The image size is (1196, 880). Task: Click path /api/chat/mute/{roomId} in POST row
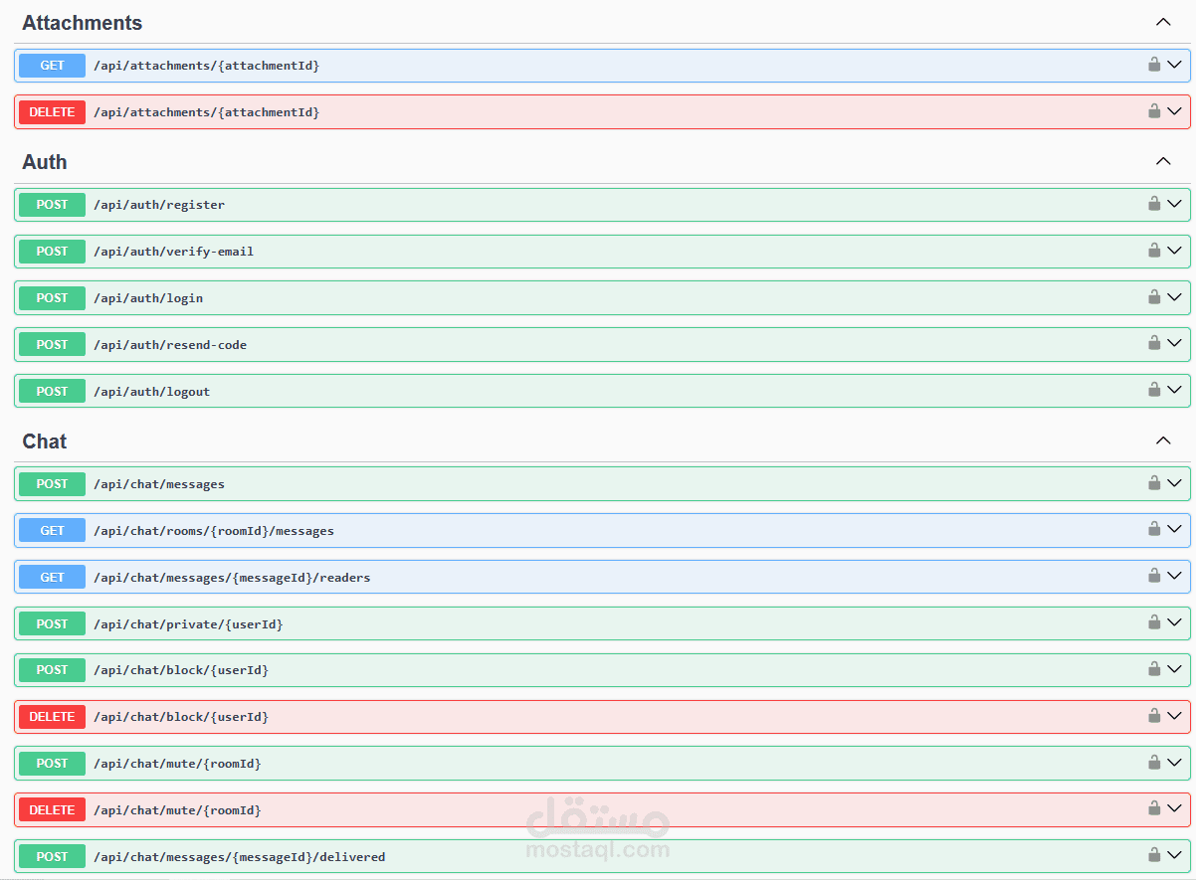click(177, 764)
